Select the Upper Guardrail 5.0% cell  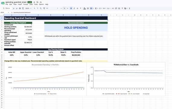click(26, 55)
